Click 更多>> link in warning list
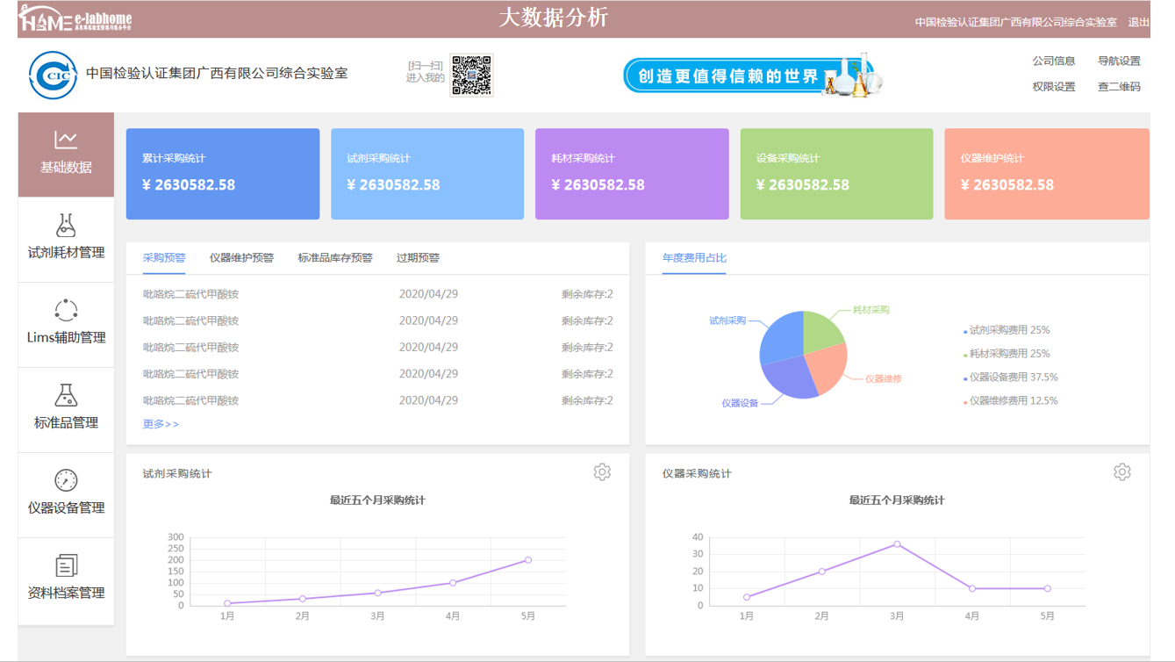 [161, 424]
